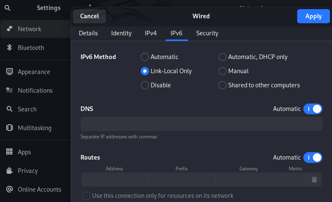This screenshot has height=202, width=332.
Task: Go to Notifications settings
Action: [x=36, y=91]
